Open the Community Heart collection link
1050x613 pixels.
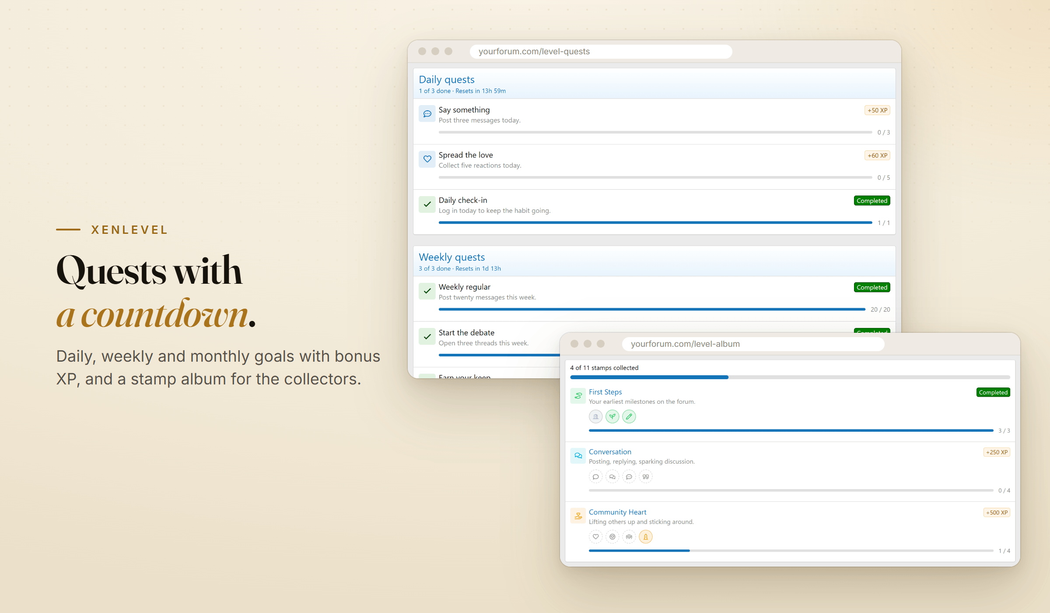coord(617,512)
